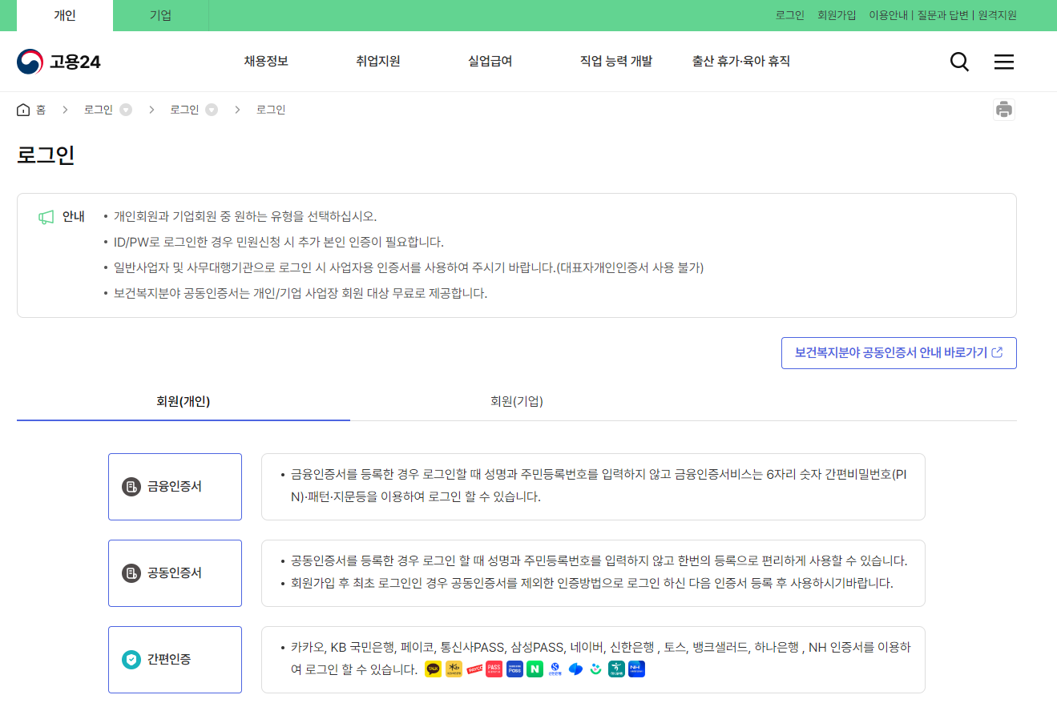Click the 회원가입 link
This screenshot has width=1057, height=707.
click(836, 14)
